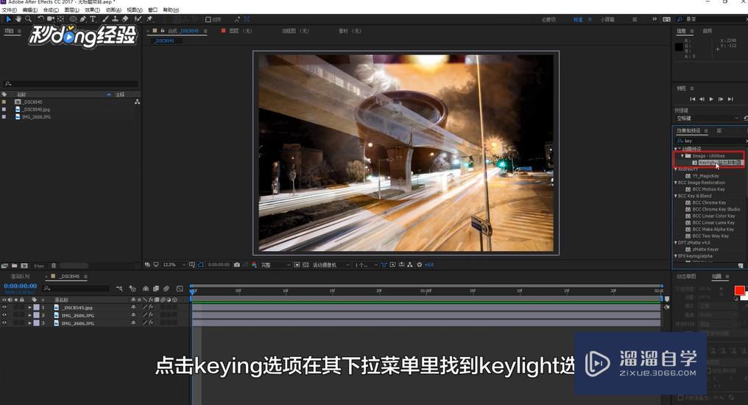Image resolution: width=748 pixels, height=405 pixels.
Task: Switch to the _DSC8545 timeline tab
Action: pos(70,276)
